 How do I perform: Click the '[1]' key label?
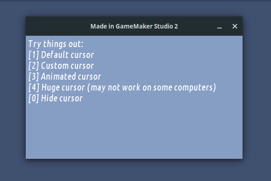coord(33,55)
